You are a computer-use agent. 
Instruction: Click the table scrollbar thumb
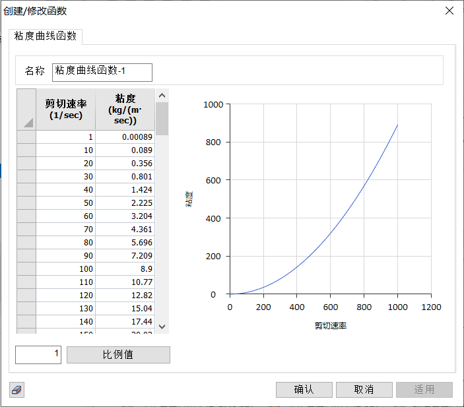(x=162, y=119)
